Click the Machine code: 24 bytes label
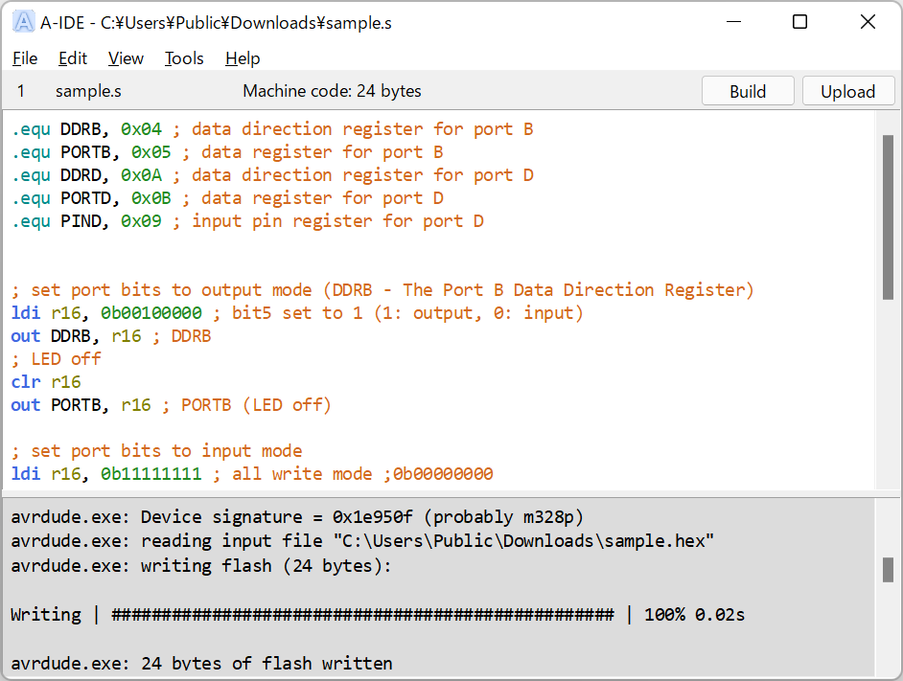 (x=332, y=91)
